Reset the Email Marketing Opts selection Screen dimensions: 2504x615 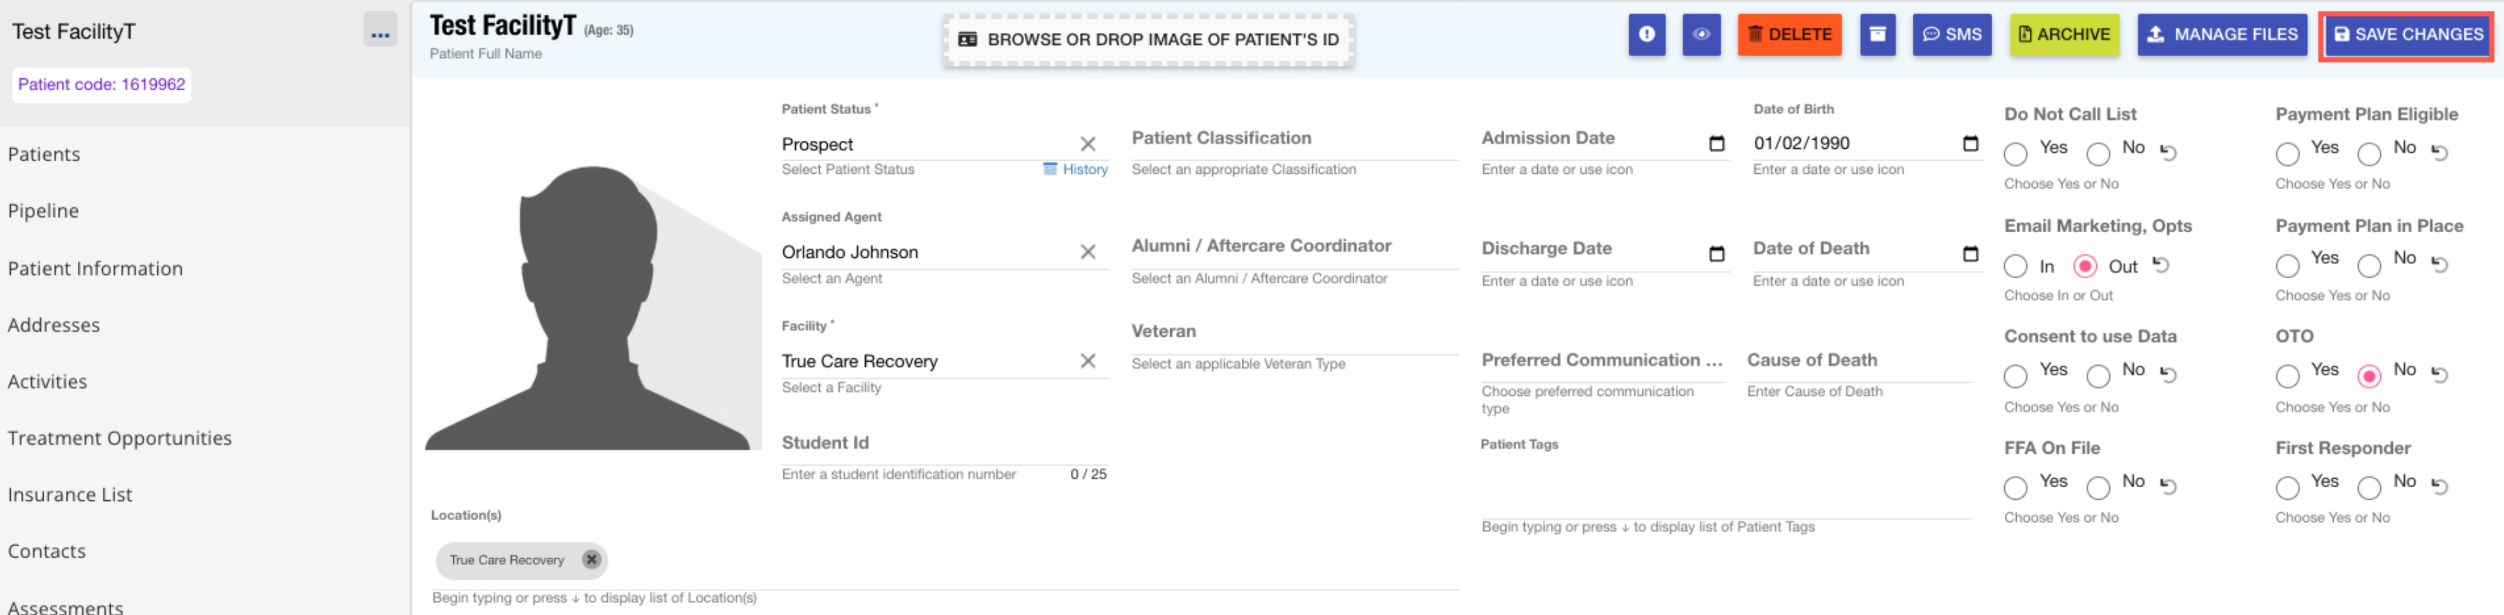(x=2161, y=265)
